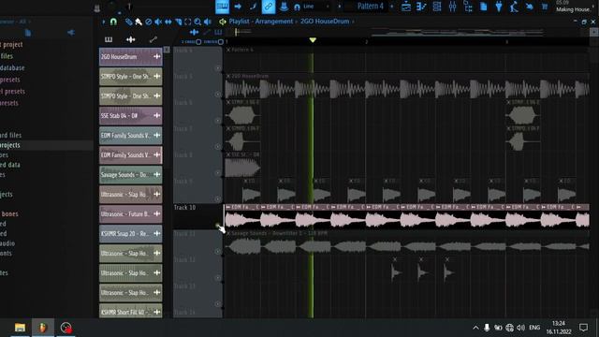The width and height of the screenshot is (599, 337).
Task: Click the Playlist - Arrangement breadcrumb
Action: [261, 22]
